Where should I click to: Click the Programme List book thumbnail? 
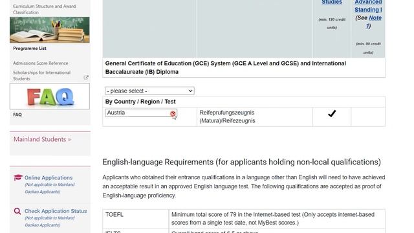click(x=50, y=30)
